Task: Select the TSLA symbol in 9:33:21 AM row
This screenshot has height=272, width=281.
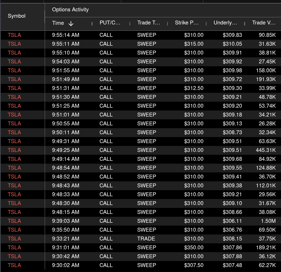Action: [x=14, y=239]
